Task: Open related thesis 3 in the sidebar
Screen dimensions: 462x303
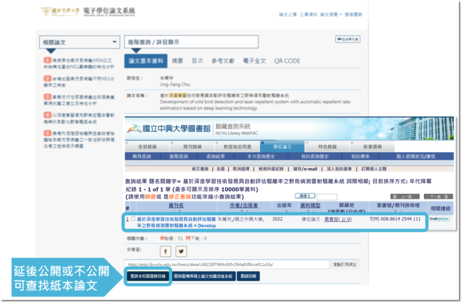Action: click(x=79, y=99)
